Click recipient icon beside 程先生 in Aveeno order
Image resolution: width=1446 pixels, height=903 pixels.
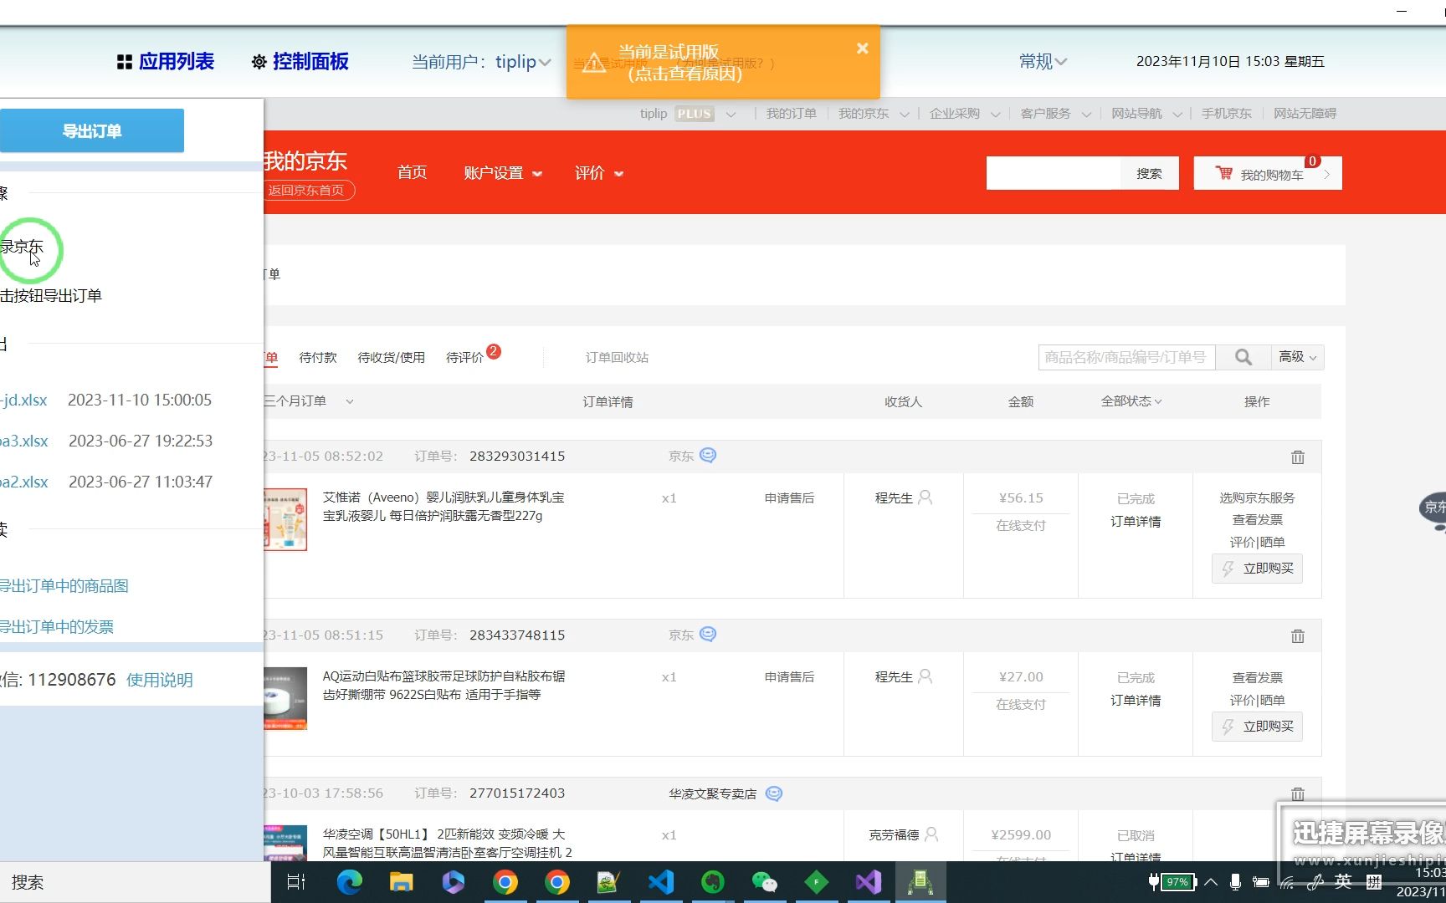tap(925, 497)
